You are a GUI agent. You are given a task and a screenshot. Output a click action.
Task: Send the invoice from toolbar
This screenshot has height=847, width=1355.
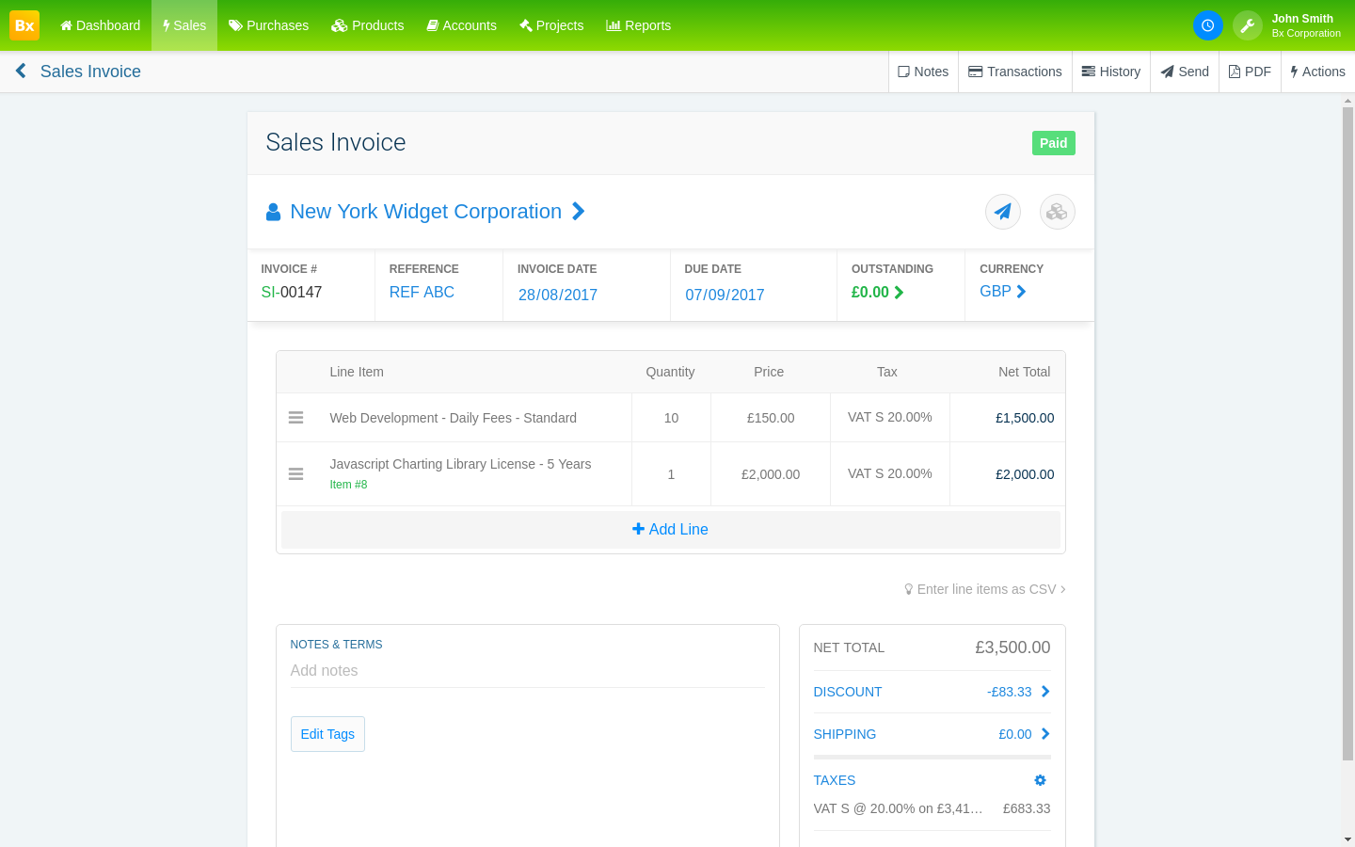(1185, 72)
